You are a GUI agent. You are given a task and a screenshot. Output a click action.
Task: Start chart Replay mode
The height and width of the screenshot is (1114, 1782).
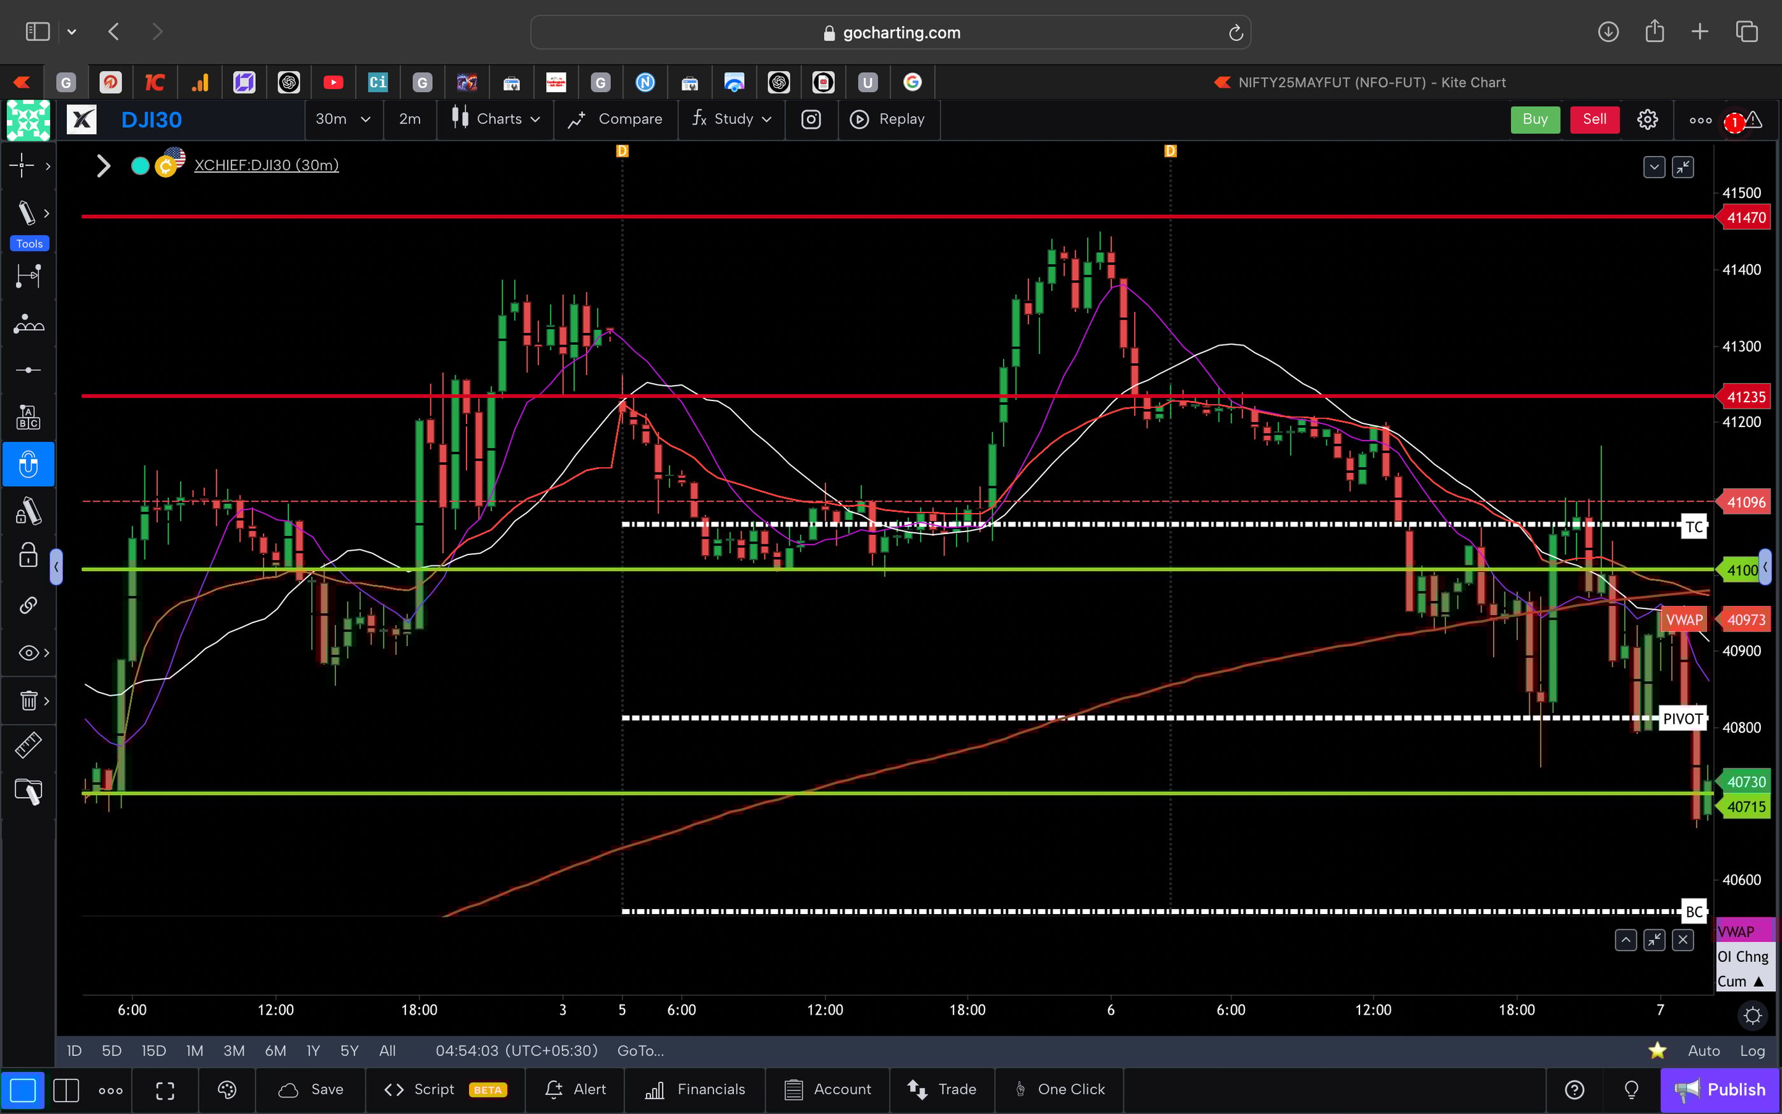click(889, 120)
